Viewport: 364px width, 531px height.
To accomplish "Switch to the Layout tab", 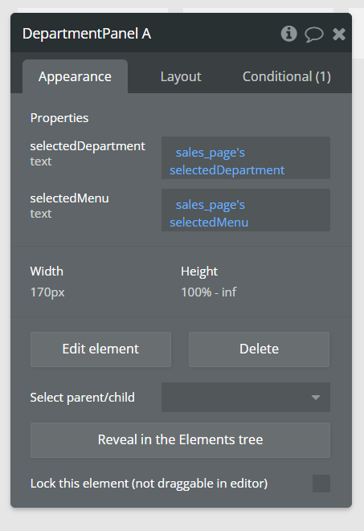I will click(181, 76).
